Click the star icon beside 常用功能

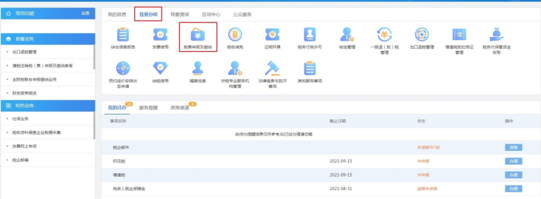[x=9, y=13]
